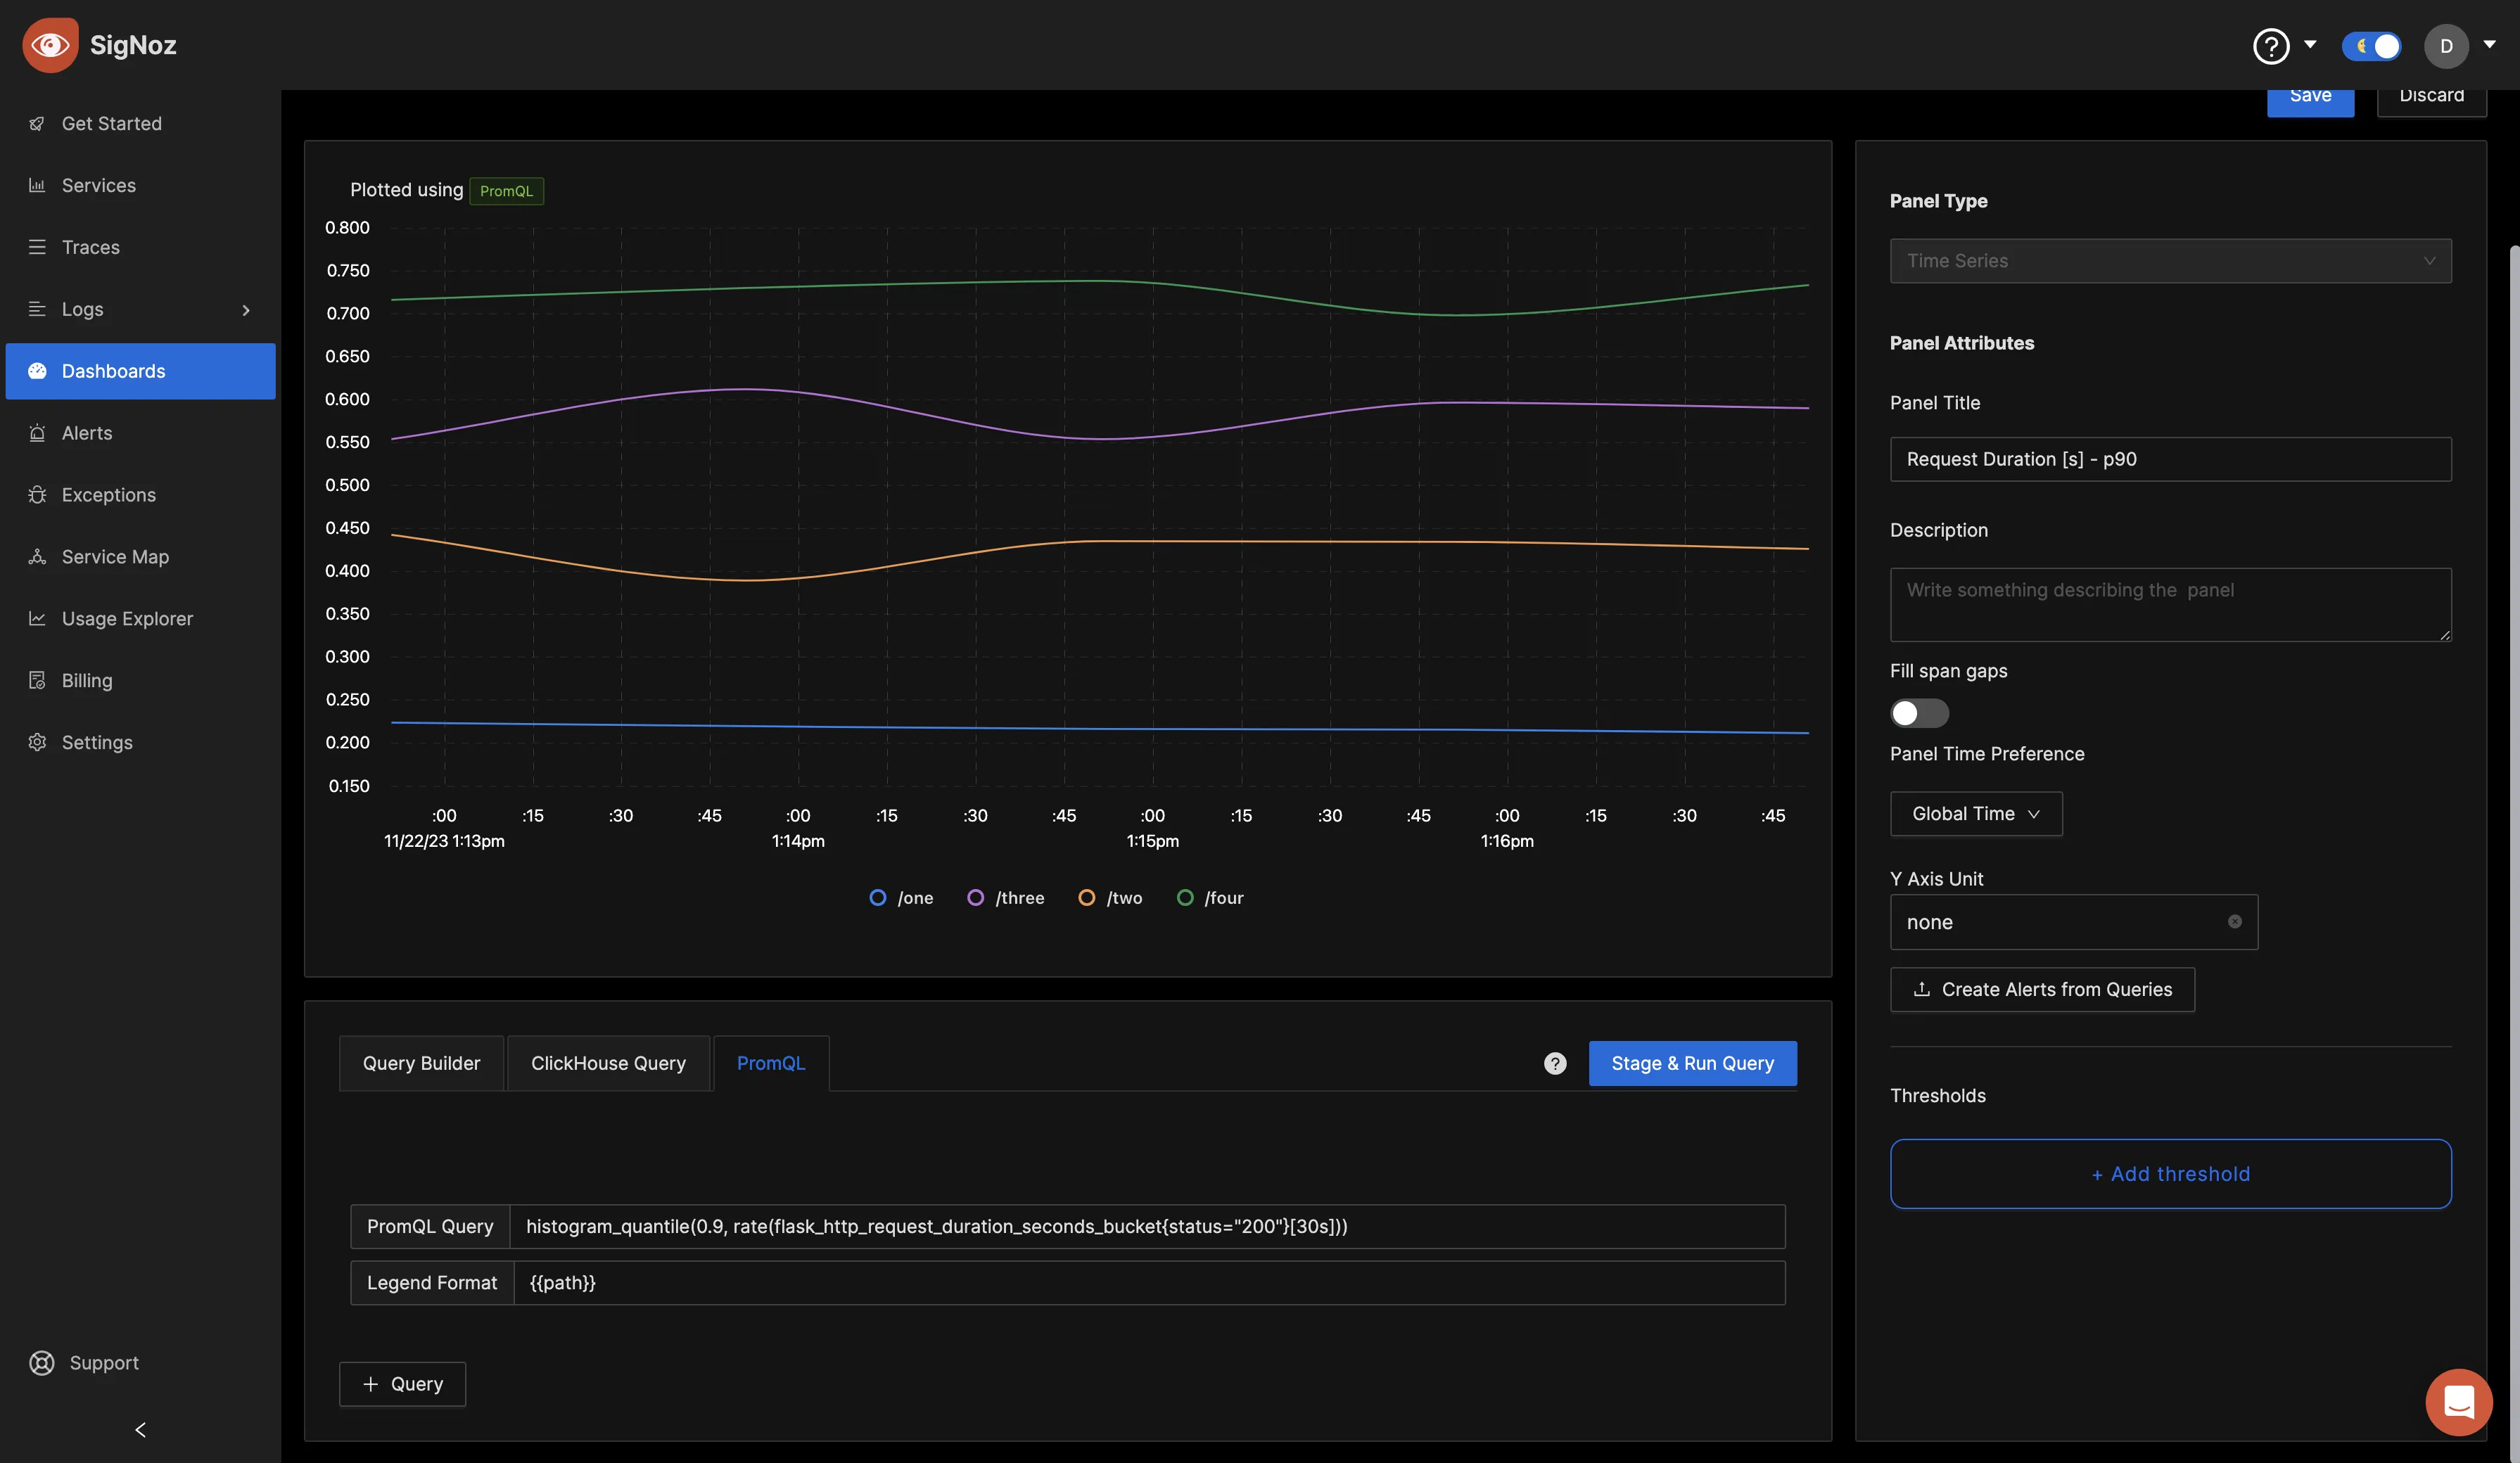Open Get Started menu item
This screenshot has height=1463, width=2520.
click(140, 123)
